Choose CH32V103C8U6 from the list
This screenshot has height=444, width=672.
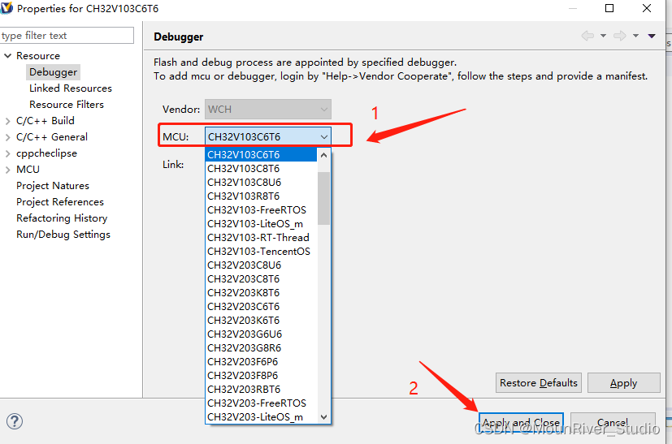262,183
